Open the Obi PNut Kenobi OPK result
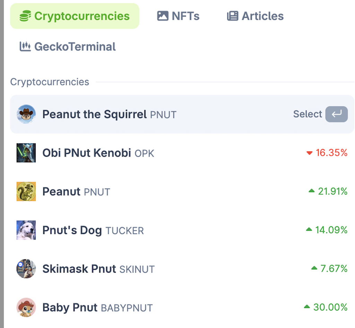The image size is (355, 328). (x=182, y=153)
